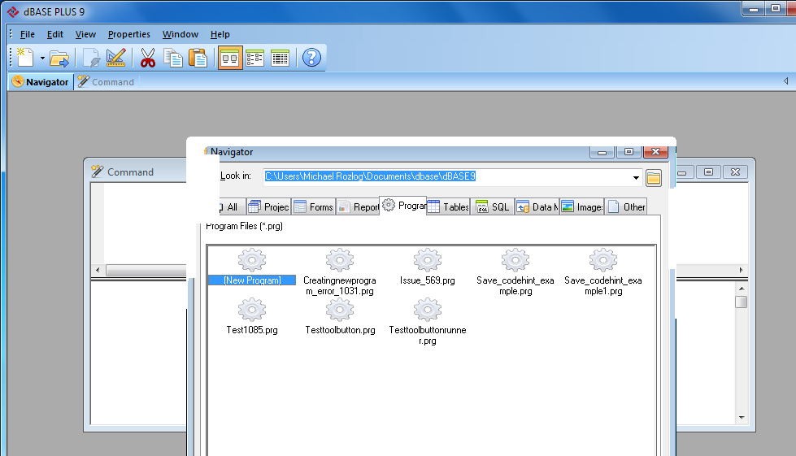Select the Programs tab
The height and width of the screenshot is (456, 796).
(403, 206)
